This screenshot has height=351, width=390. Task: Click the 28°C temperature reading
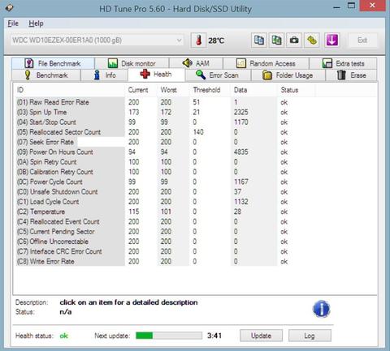point(216,41)
